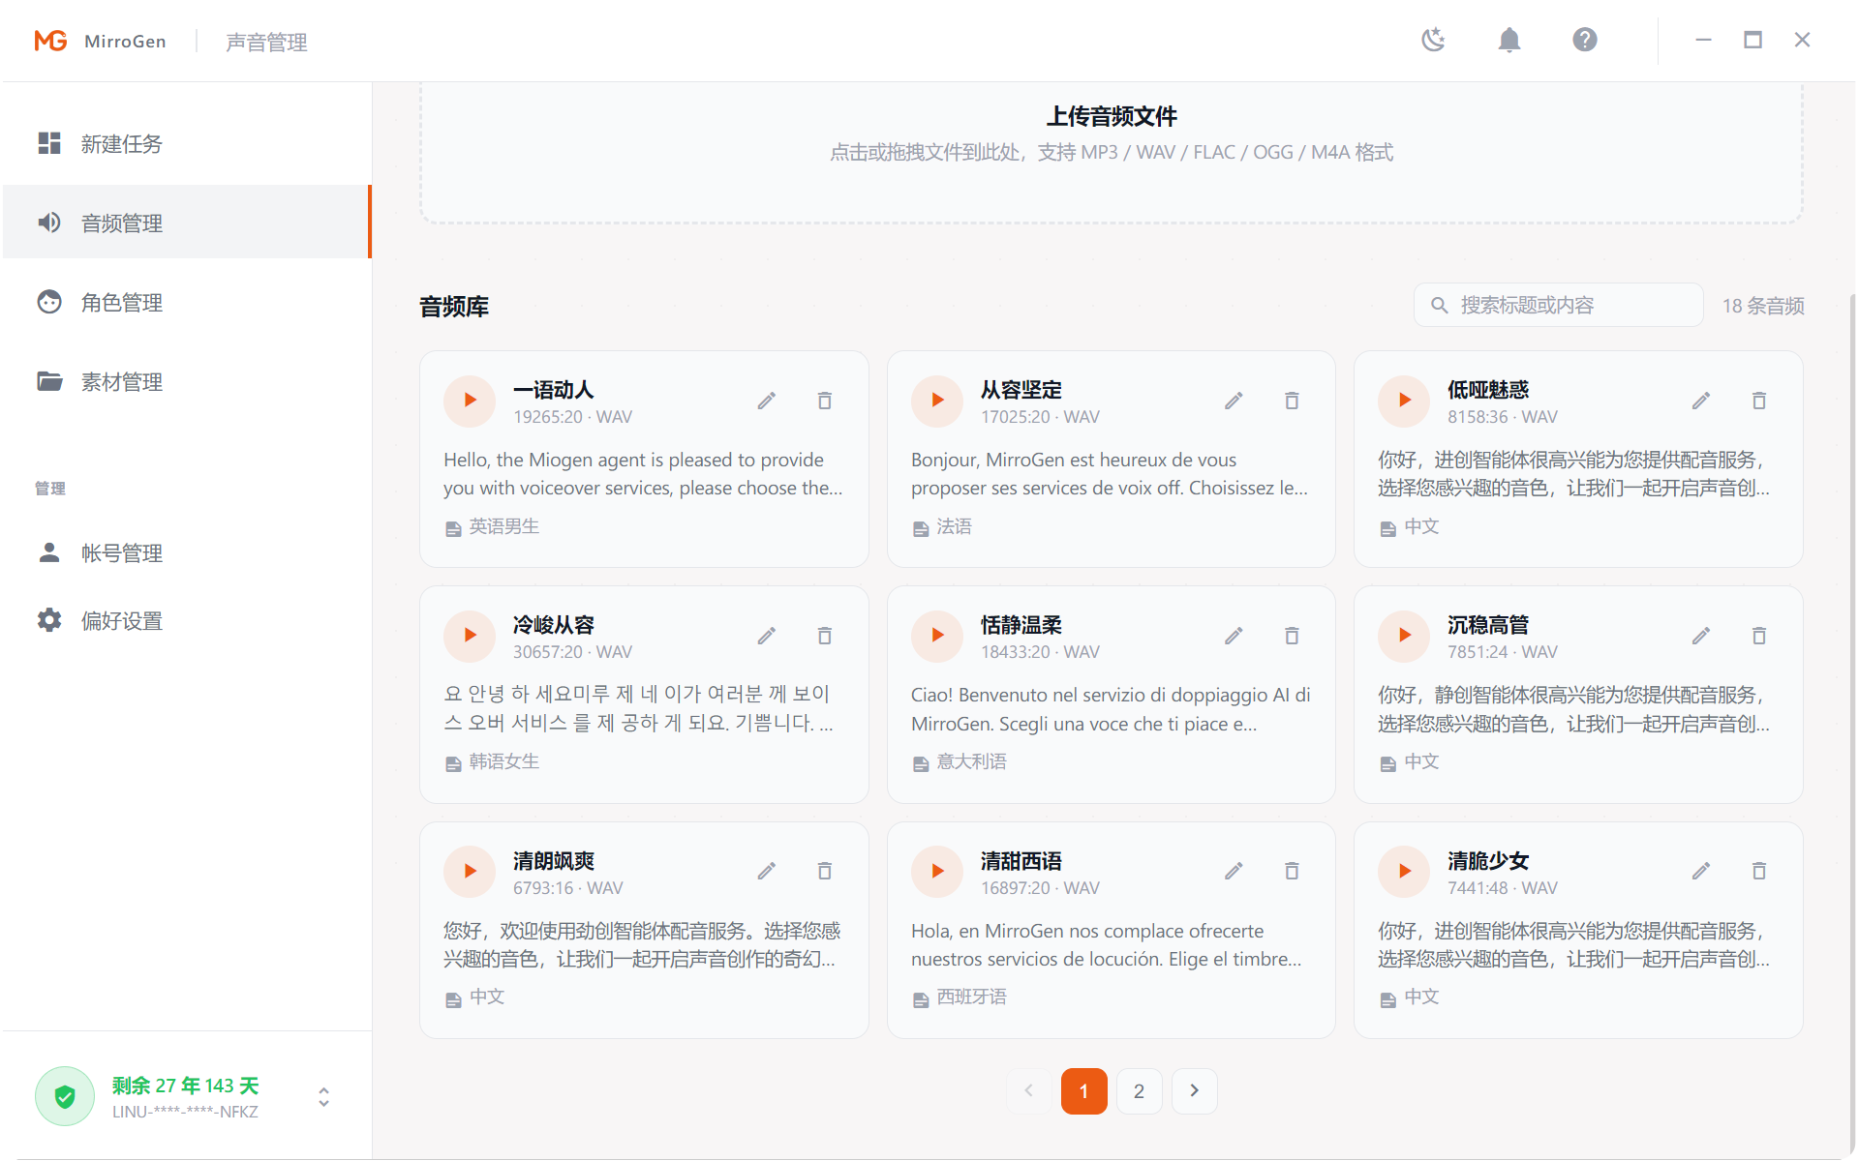The height and width of the screenshot is (1161, 1859).
Task: Switch to 角色管理 section
Action: [121, 303]
